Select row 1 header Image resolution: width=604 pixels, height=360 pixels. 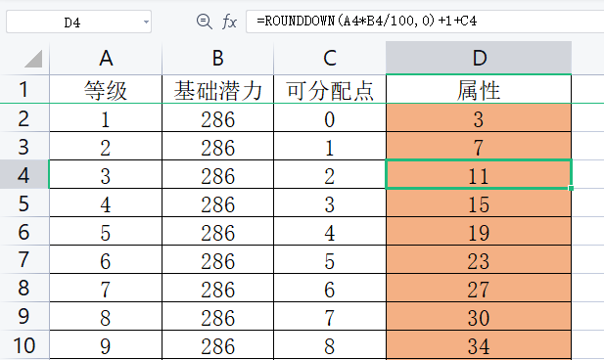(24, 89)
